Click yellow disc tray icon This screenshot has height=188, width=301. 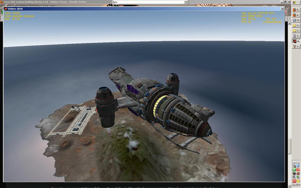coord(298,181)
